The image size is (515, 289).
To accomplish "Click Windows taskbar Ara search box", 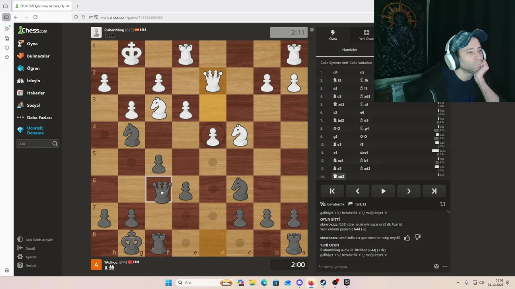I will pos(205,283).
